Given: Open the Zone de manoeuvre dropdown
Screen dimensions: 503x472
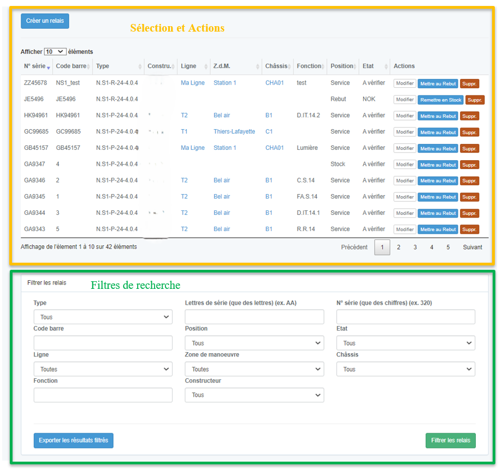Looking at the screenshot, I should 254,369.
